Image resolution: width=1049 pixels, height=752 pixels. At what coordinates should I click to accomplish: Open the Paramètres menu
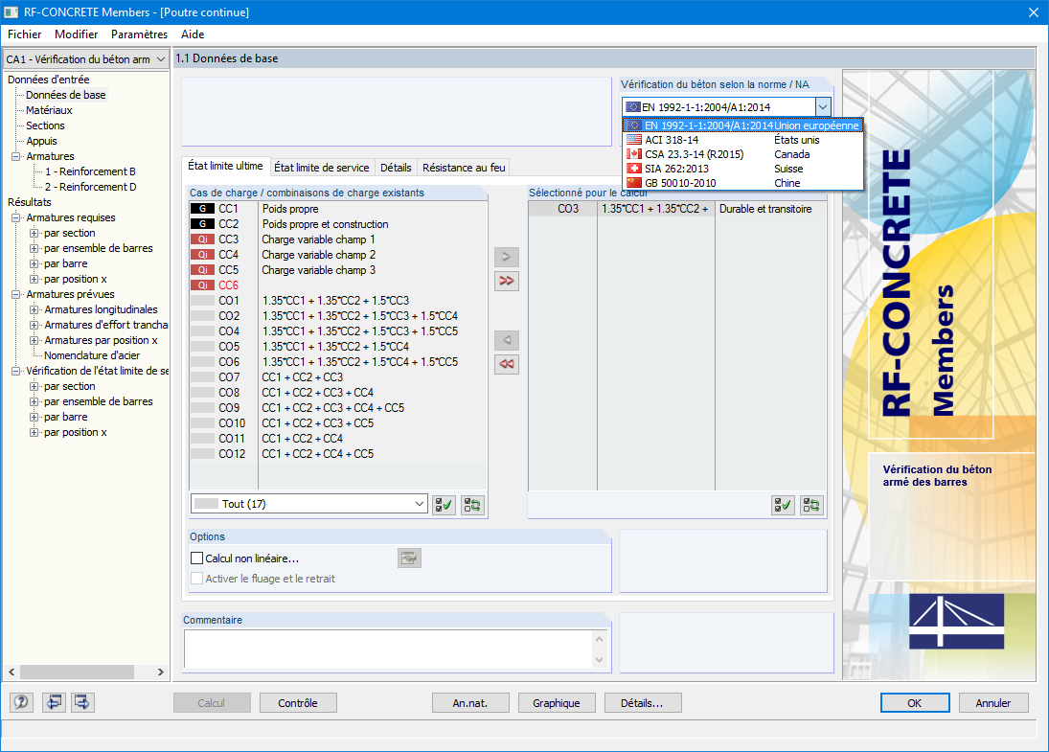139,34
